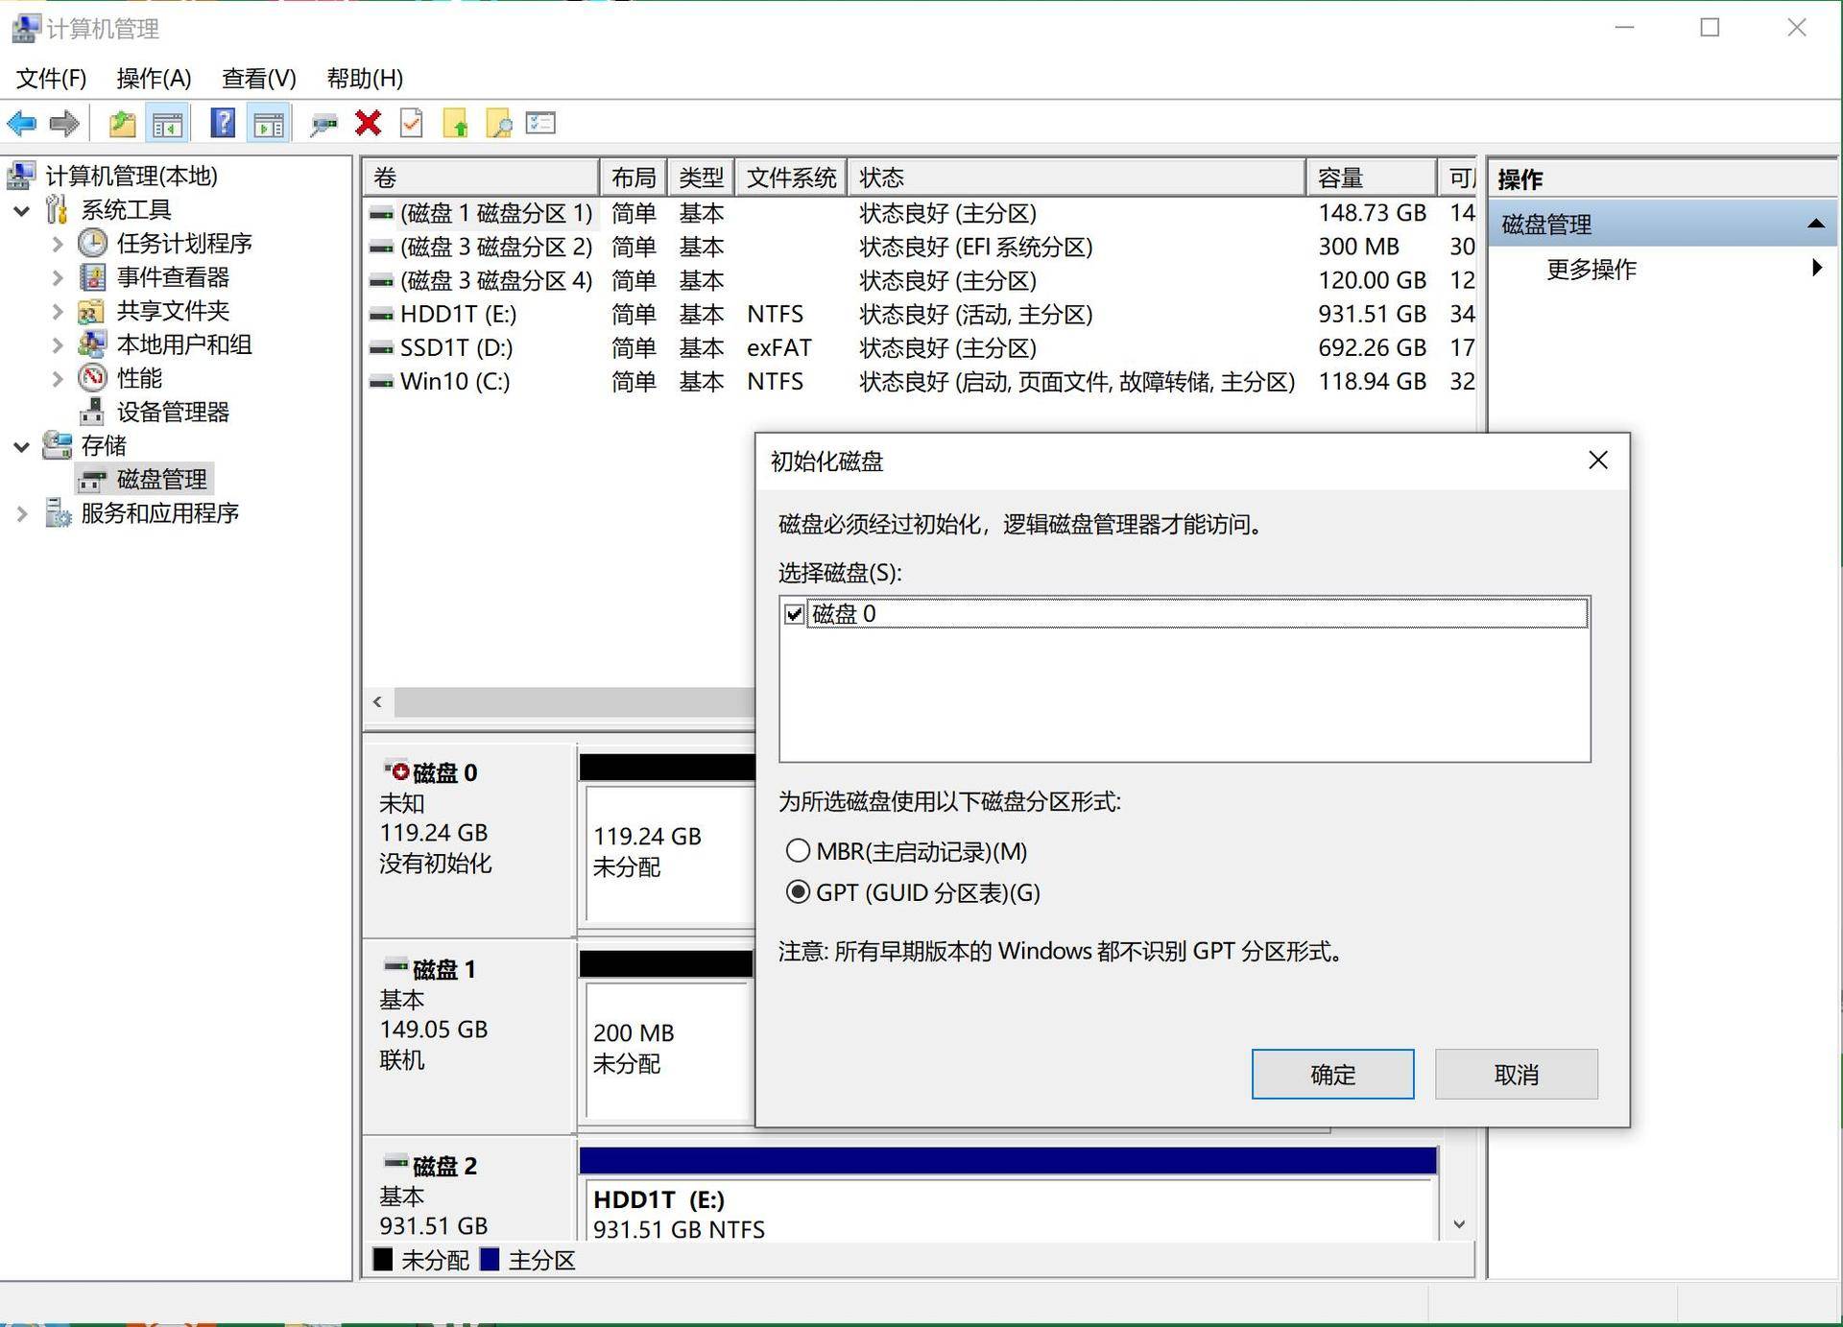This screenshot has height=1327, width=1843.
Task: Open the 操作(A) menu
Action: tap(153, 78)
